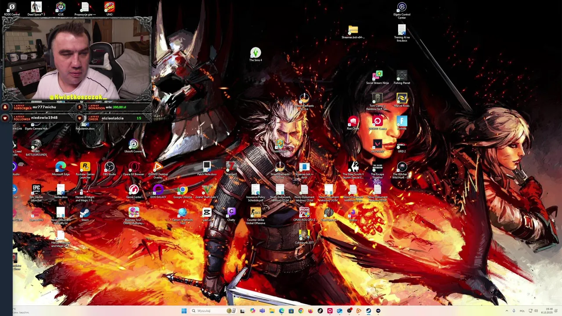Viewport: 562px width, 316px height.
Task: Open the RODE Central desktop shortcut
Action: [12, 9]
